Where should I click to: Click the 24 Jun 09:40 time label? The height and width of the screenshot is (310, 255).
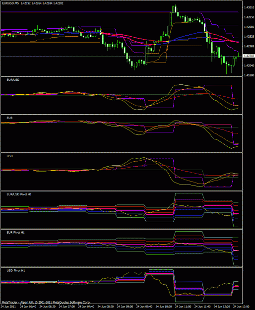click(x=144, y=307)
